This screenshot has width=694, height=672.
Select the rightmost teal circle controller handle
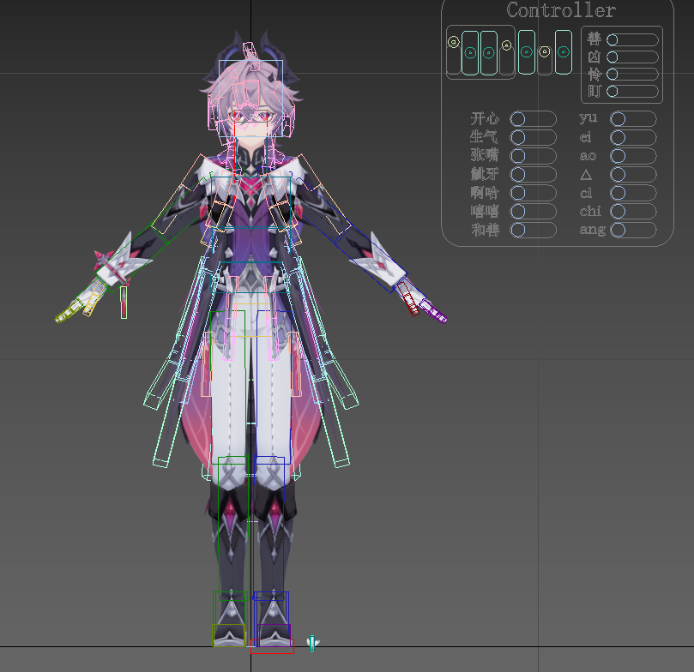click(563, 52)
